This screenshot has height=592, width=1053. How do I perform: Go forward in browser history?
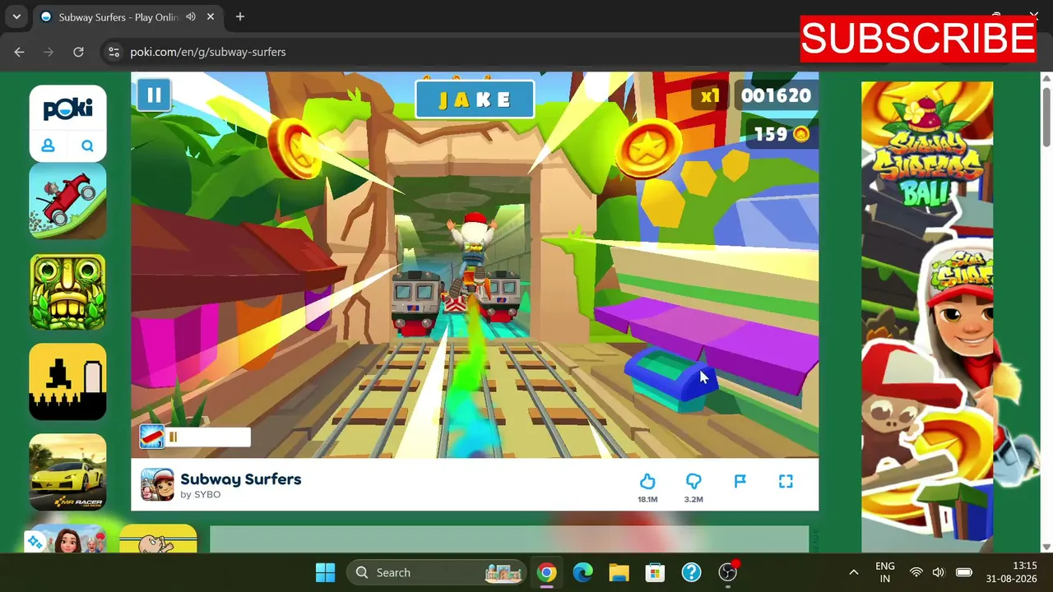pyautogui.click(x=49, y=52)
